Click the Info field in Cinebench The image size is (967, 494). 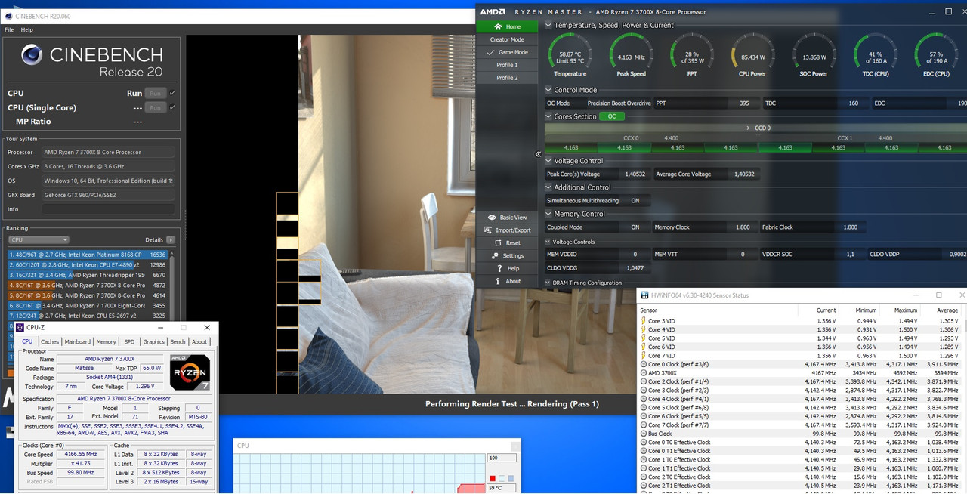click(108, 209)
